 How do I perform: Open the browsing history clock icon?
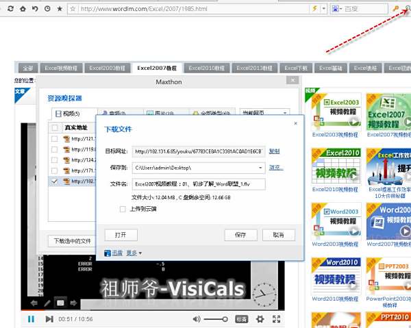tap(47, 9)
